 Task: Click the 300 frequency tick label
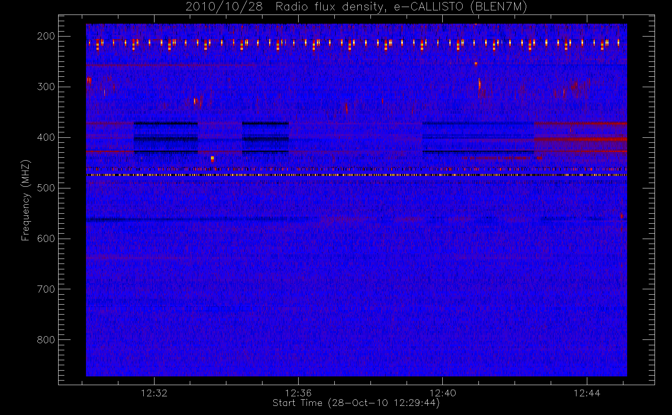click(46, 87)
